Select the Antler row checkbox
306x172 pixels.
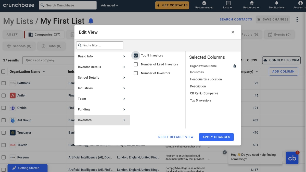coord(4,95)
